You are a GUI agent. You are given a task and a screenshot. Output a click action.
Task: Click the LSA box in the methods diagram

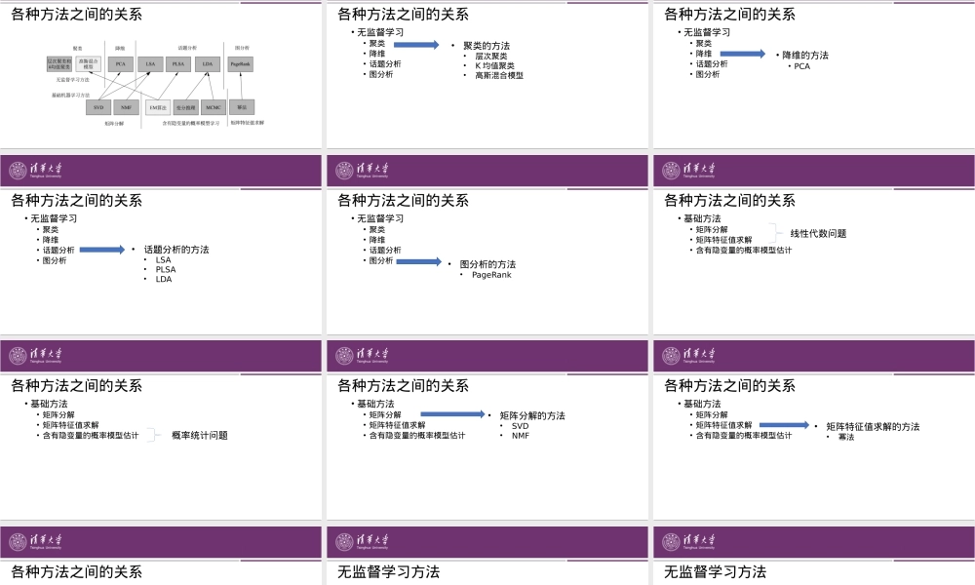149,63
